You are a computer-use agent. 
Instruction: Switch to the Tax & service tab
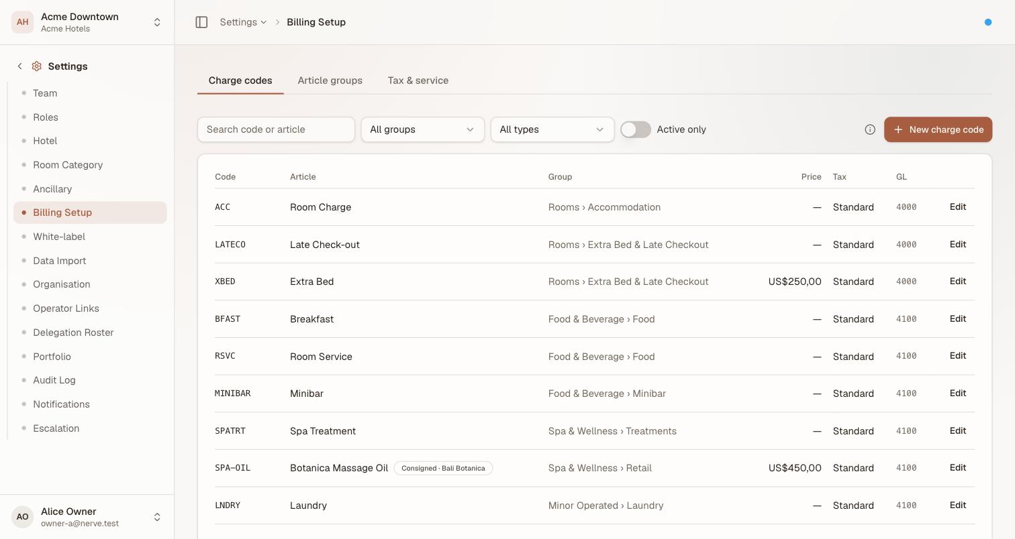click(x=418, y=80)
